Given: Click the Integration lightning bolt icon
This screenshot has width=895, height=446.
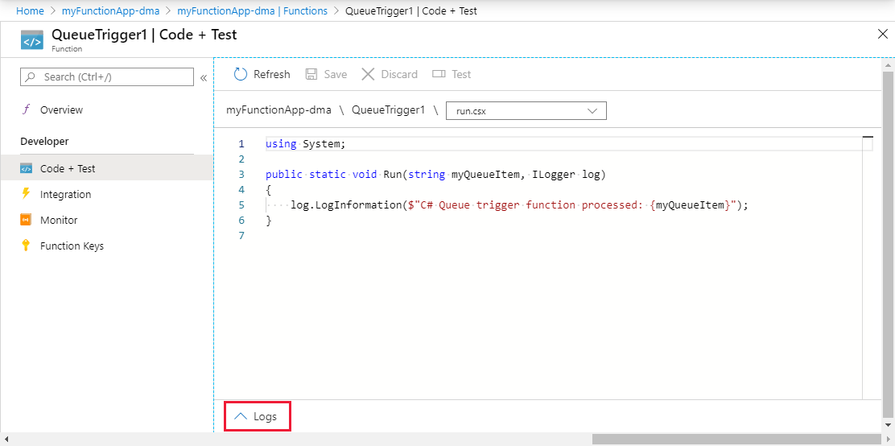Looking at the screenshot, I should (x=26, y=194).
